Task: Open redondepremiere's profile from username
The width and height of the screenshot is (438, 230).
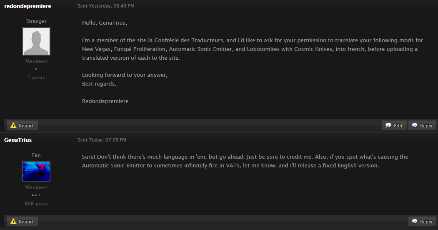Action: pos(28,6)
